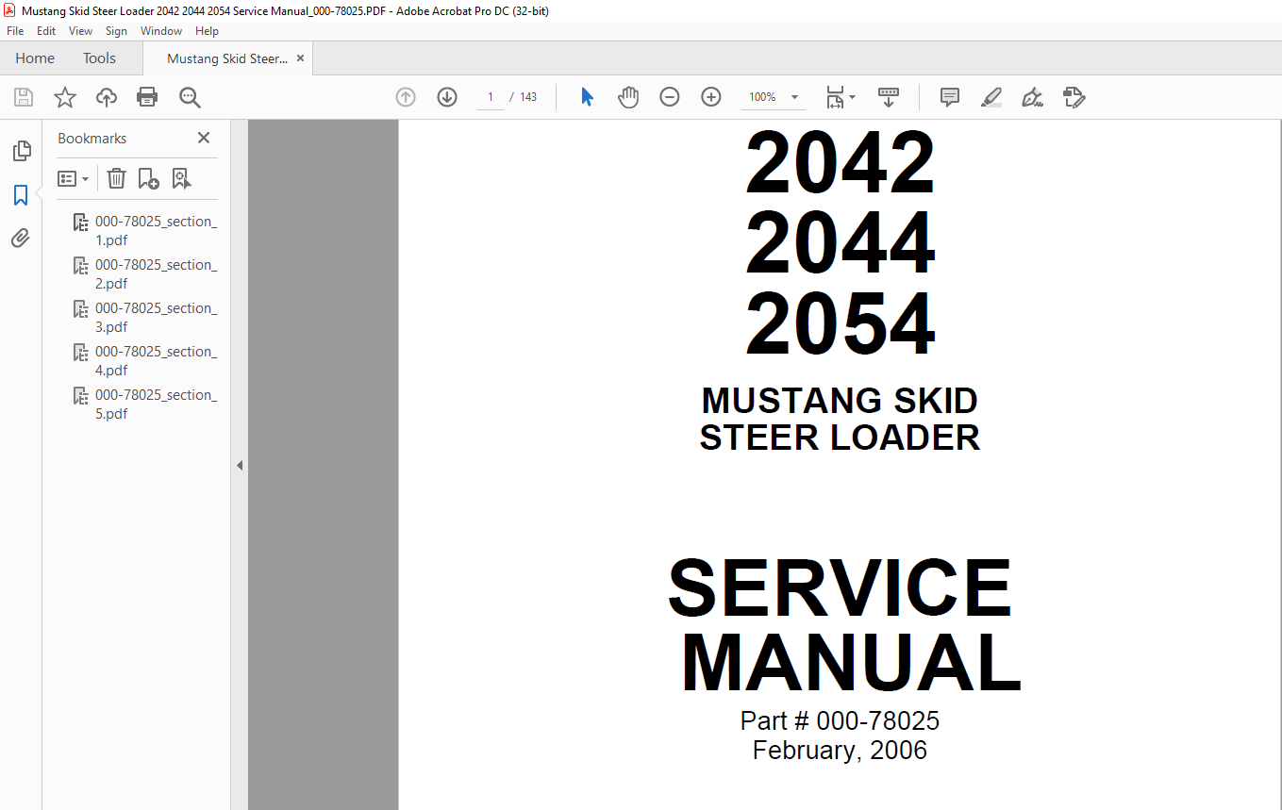Go to previous page arrow icon
The image size is (1282, 810).
click(406, 97)
